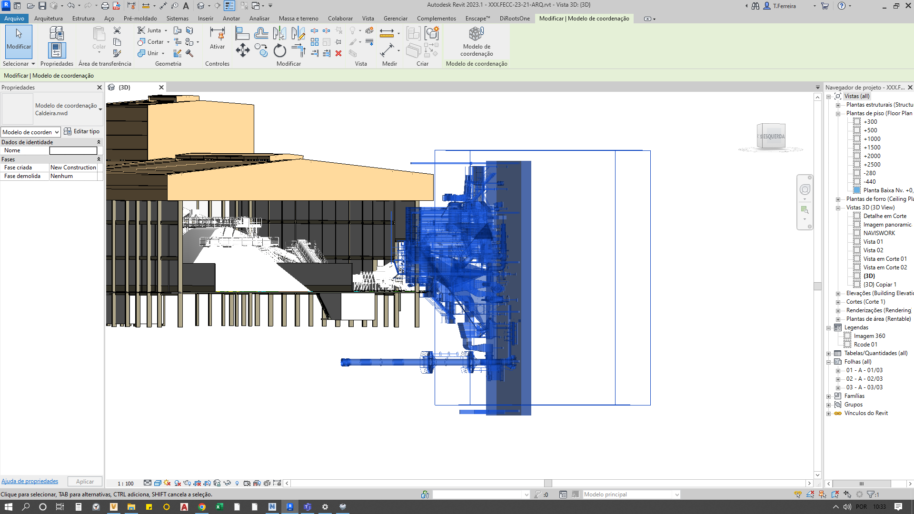Use the Align tool in Modificar panel

click(242, 32)
